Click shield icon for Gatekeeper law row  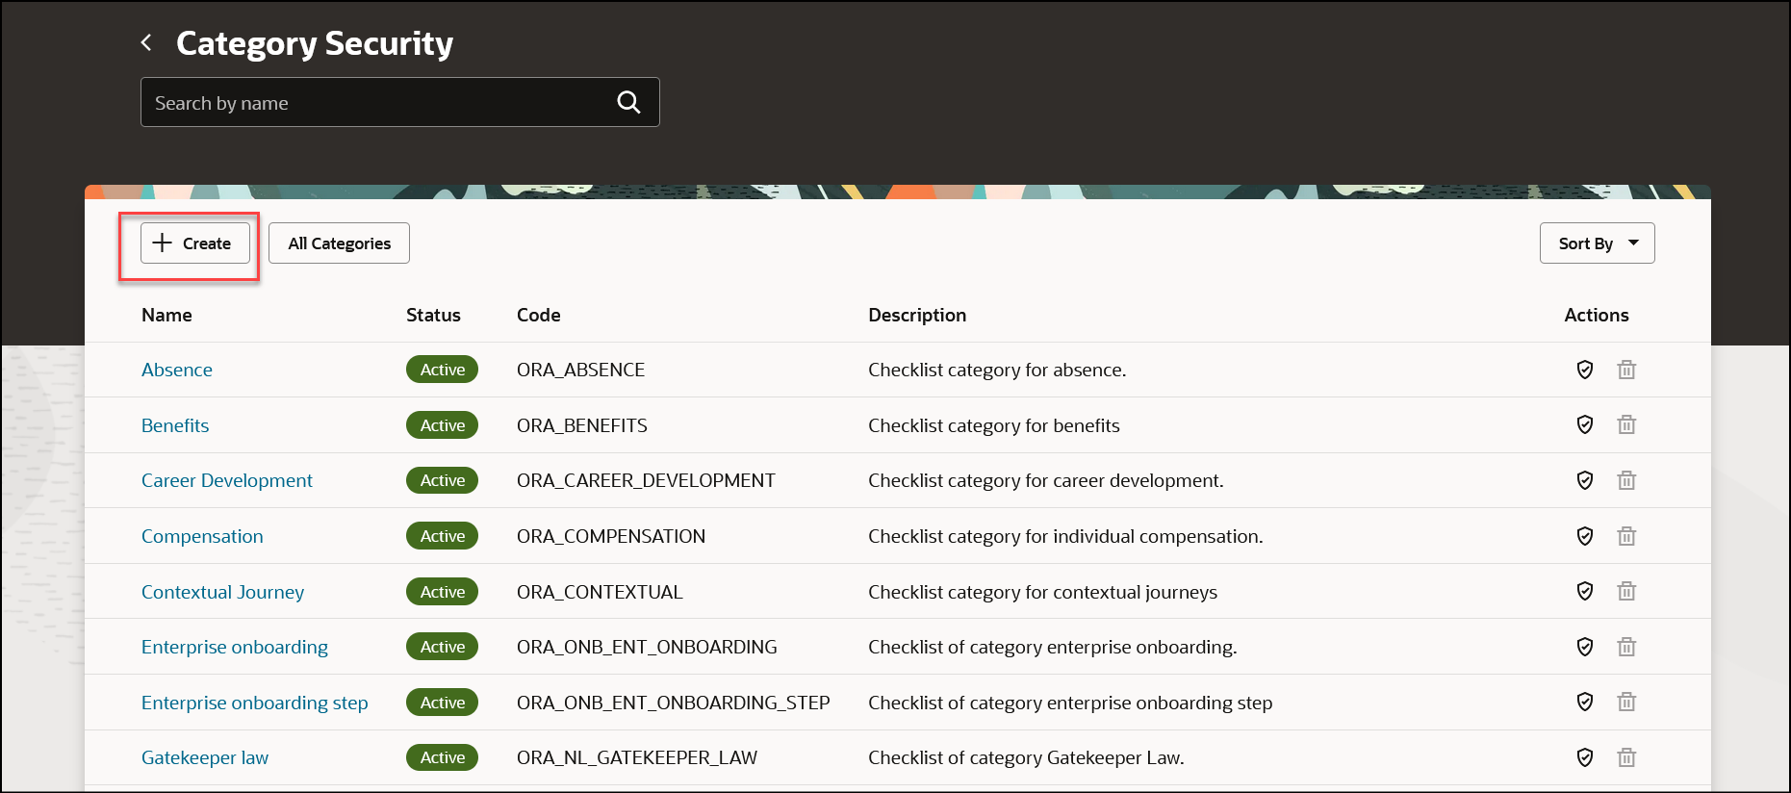(x=1585, y=757)
